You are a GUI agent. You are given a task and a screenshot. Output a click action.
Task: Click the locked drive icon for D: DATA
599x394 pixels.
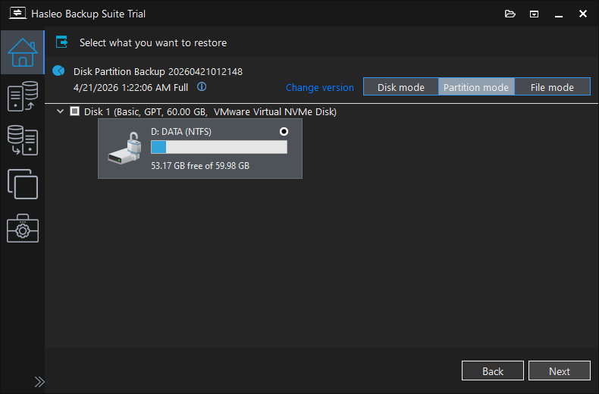124,149
